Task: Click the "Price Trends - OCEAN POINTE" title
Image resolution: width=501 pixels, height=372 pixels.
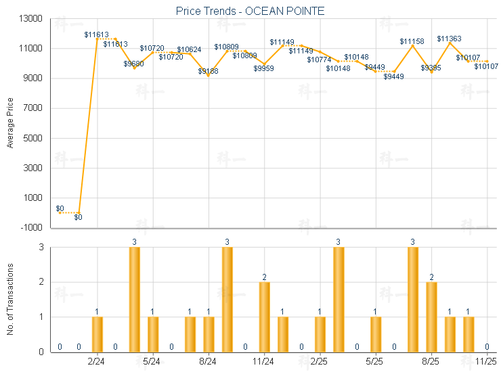Action: pos(250,11)
